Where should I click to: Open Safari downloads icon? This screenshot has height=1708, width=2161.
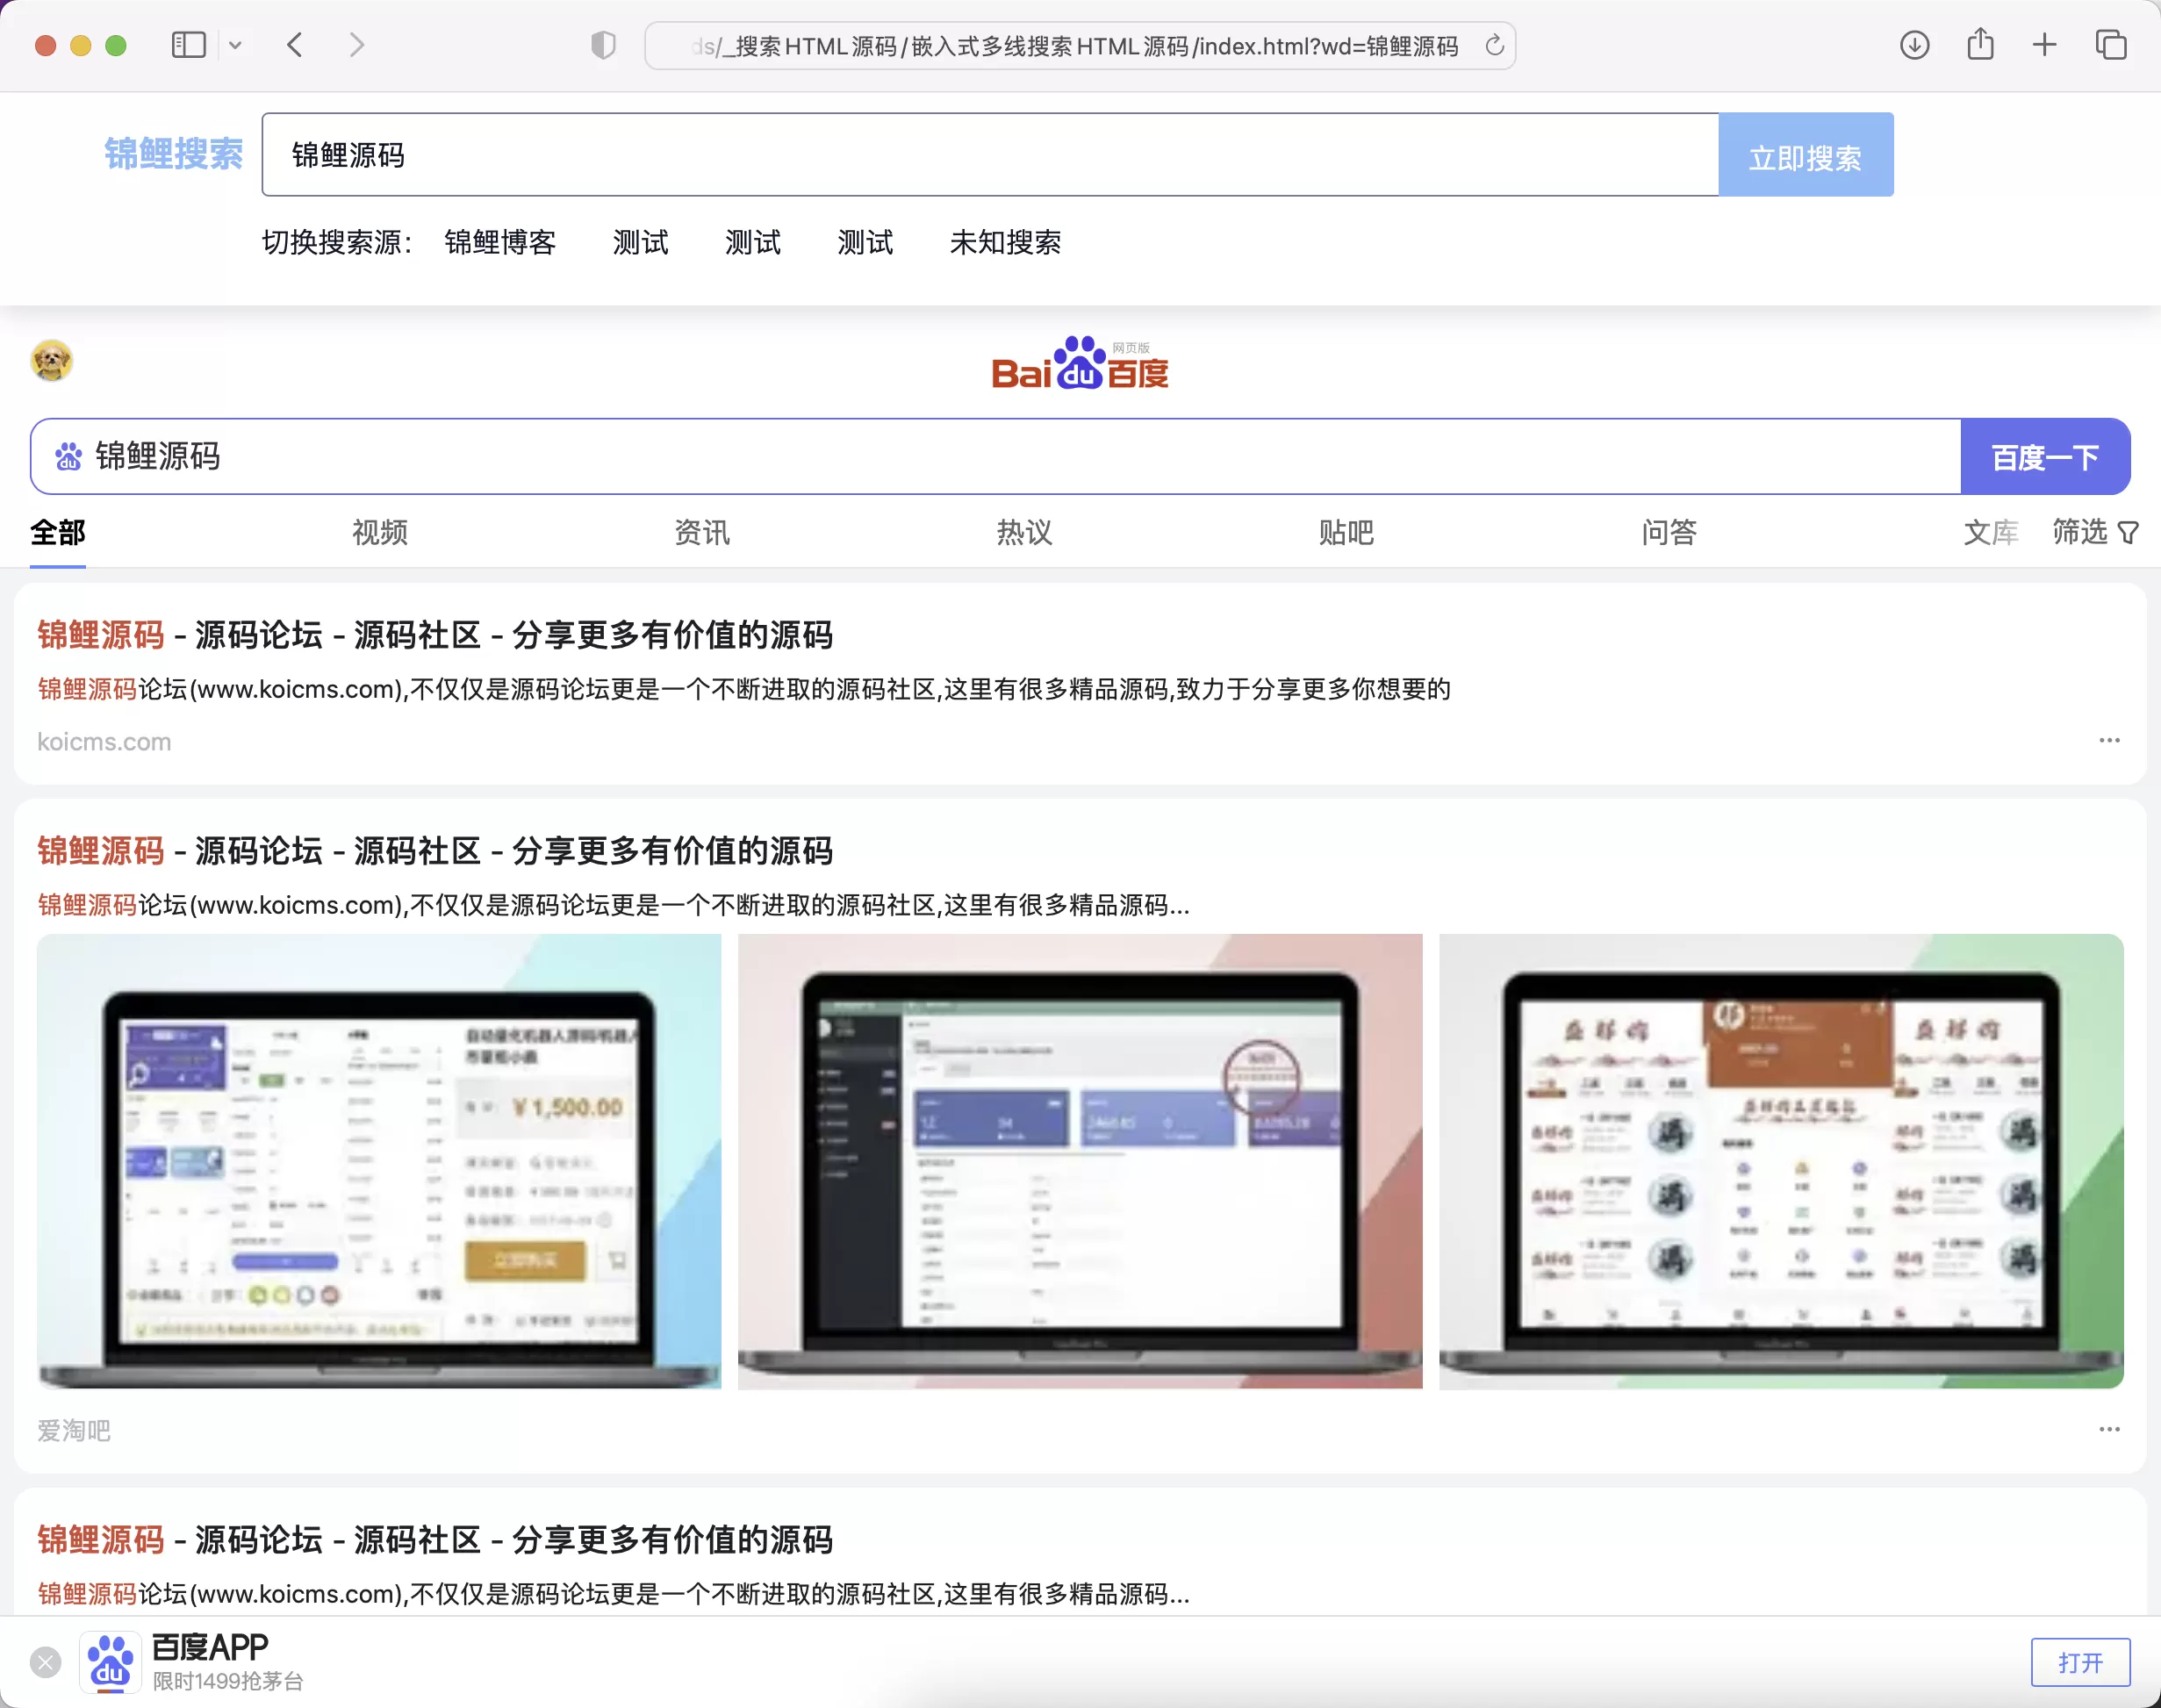tap(1914, 45)
